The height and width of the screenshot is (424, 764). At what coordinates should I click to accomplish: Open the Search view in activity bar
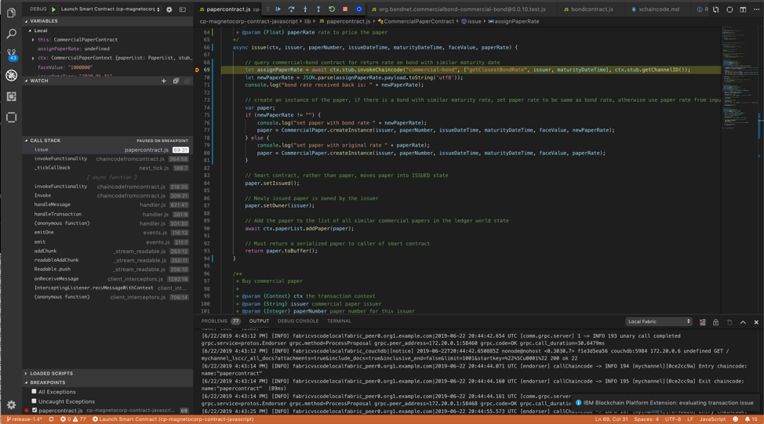pyautogui.click(x=11, y=34)
